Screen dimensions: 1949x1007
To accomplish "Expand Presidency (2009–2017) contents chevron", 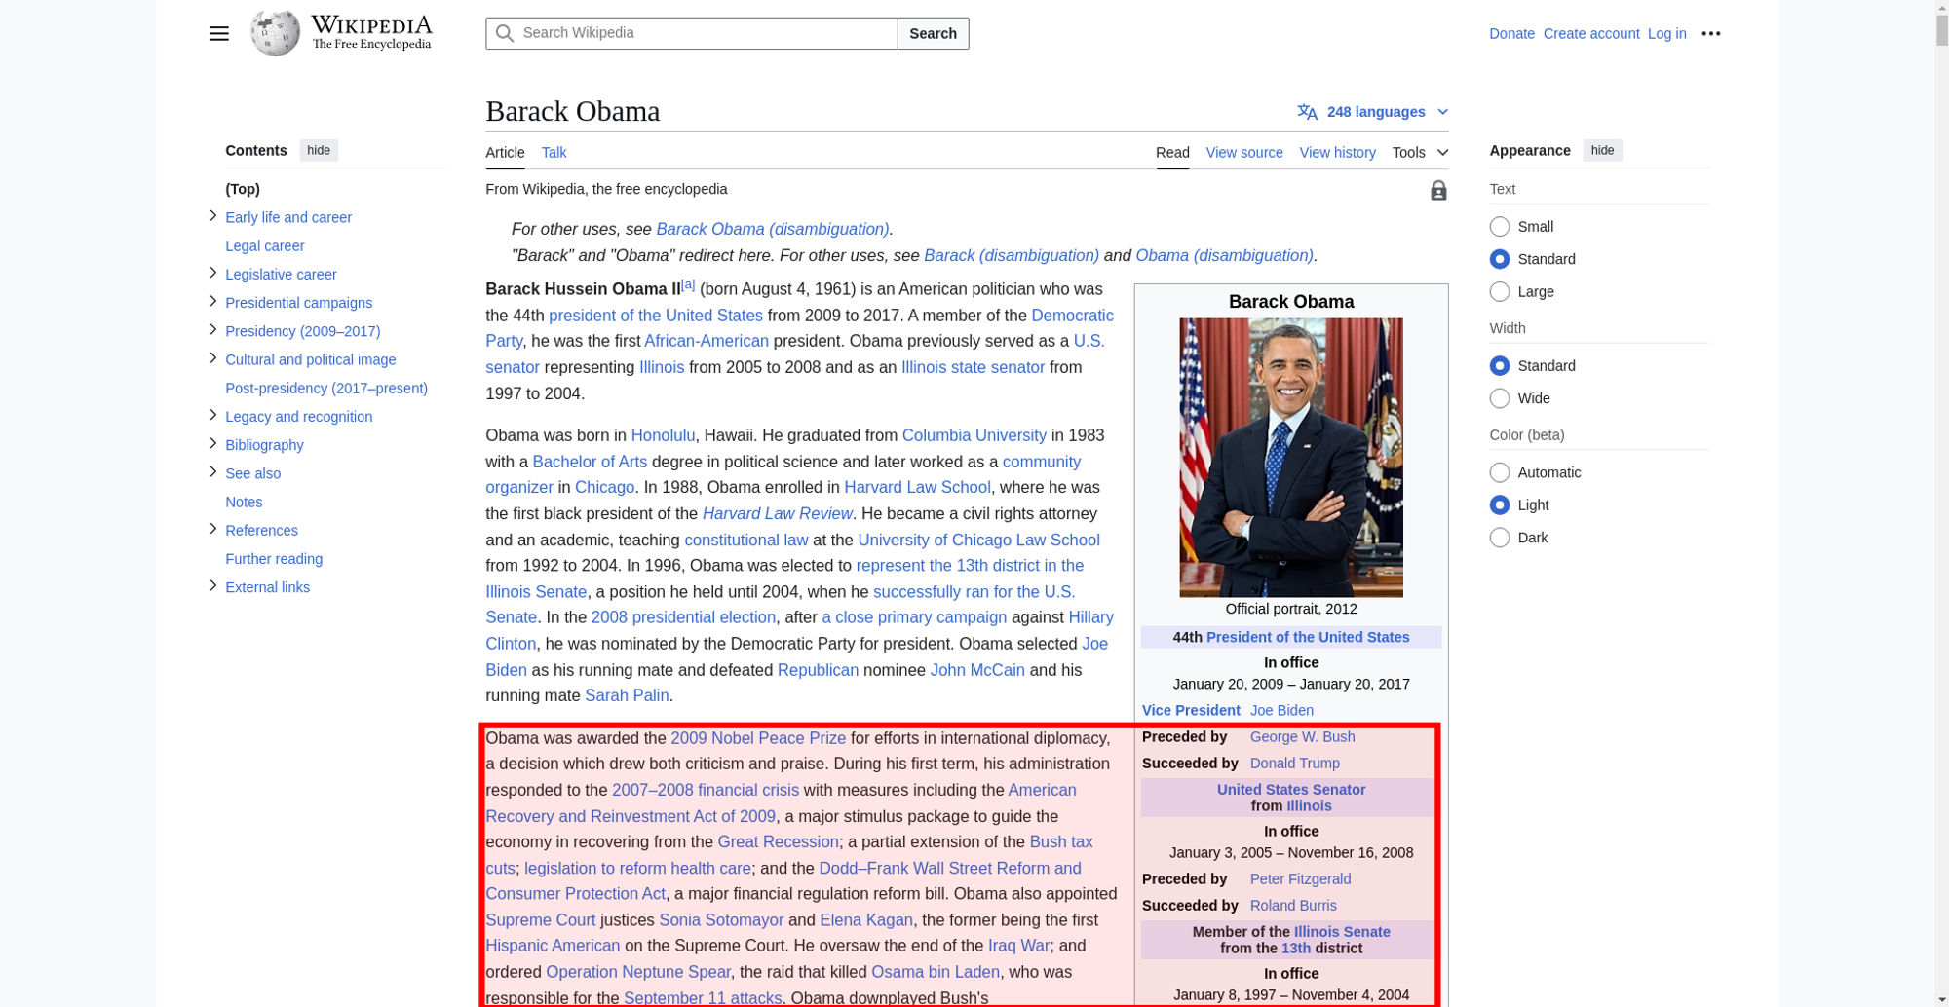I will point(212,329).
